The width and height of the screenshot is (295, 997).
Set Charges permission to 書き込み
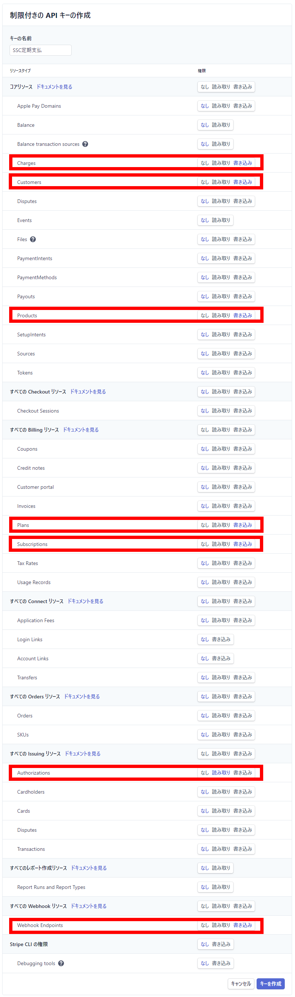pos(242,163)
